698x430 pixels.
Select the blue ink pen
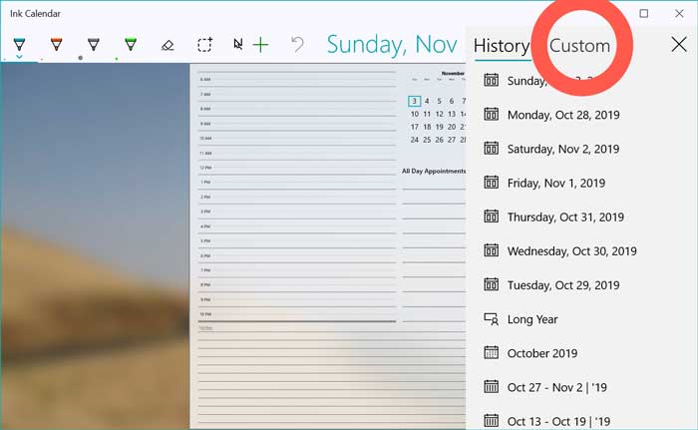pos(19,43)
